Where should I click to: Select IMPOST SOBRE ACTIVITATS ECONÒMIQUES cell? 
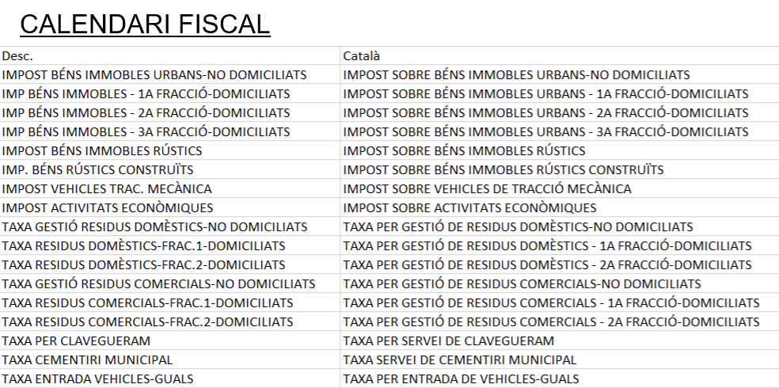tap(470, 208)
